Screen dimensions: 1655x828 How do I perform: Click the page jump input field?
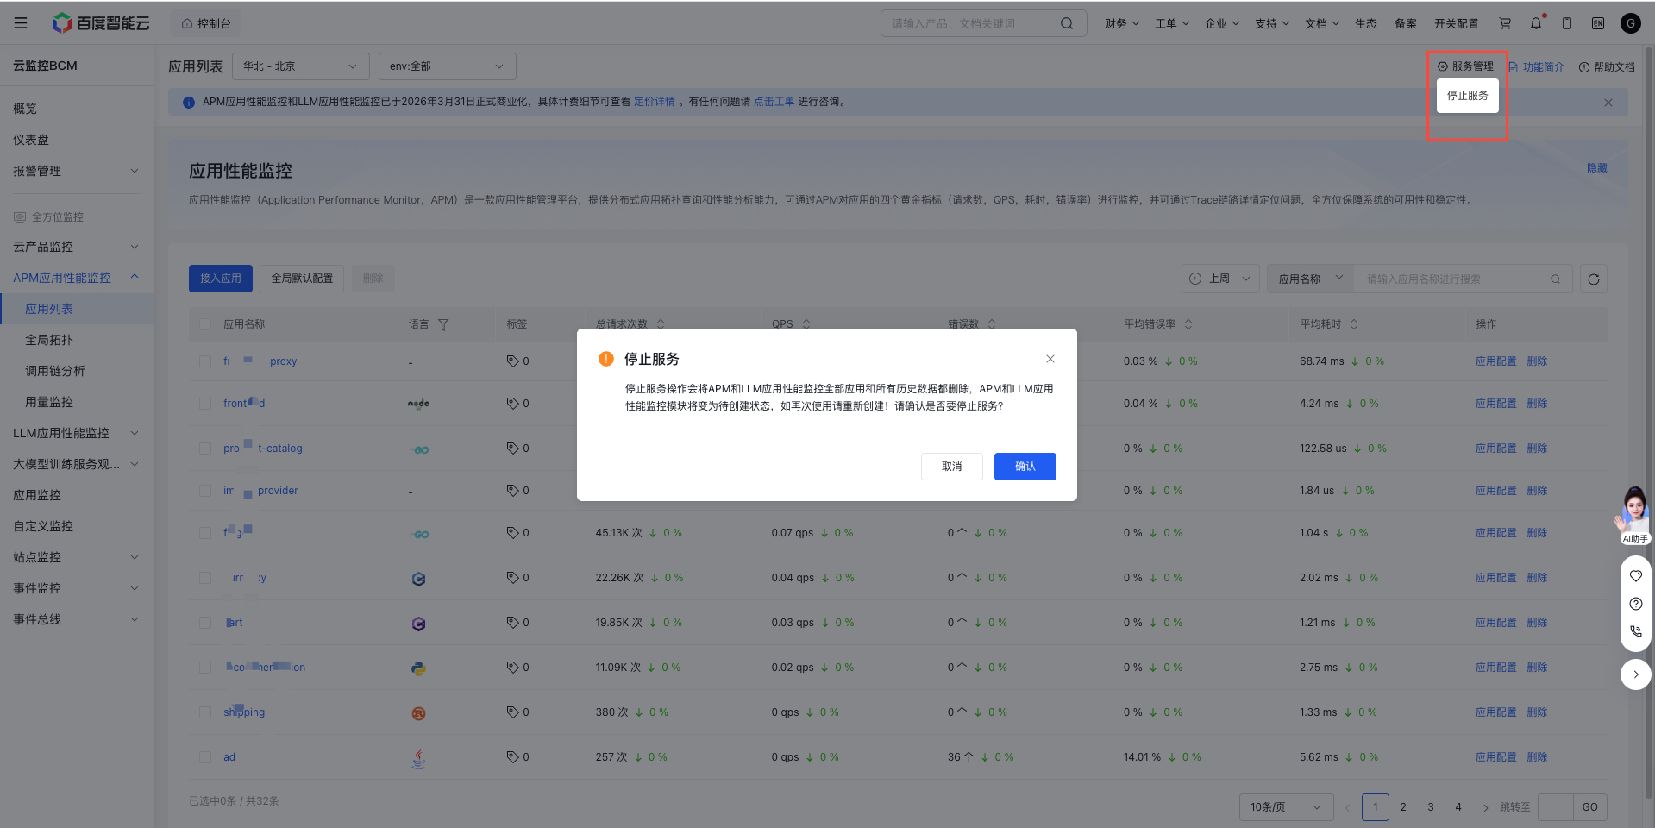(1555, 807)
